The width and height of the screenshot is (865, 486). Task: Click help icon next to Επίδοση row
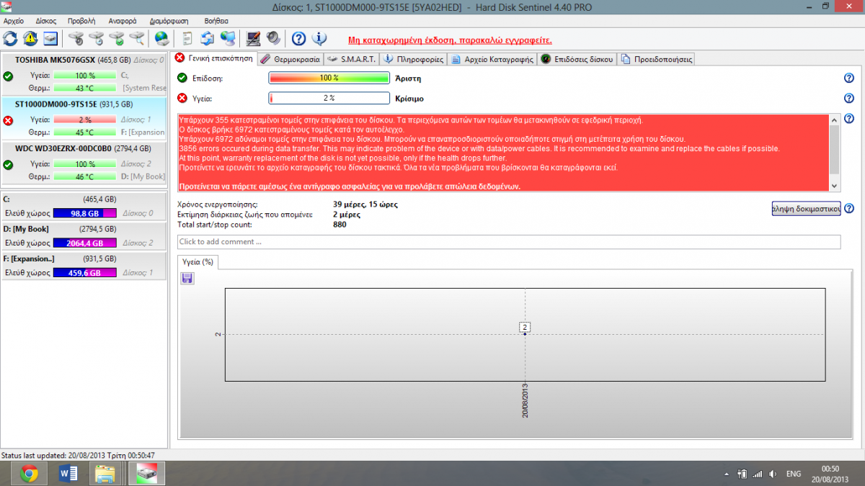(x=848, y=78)
